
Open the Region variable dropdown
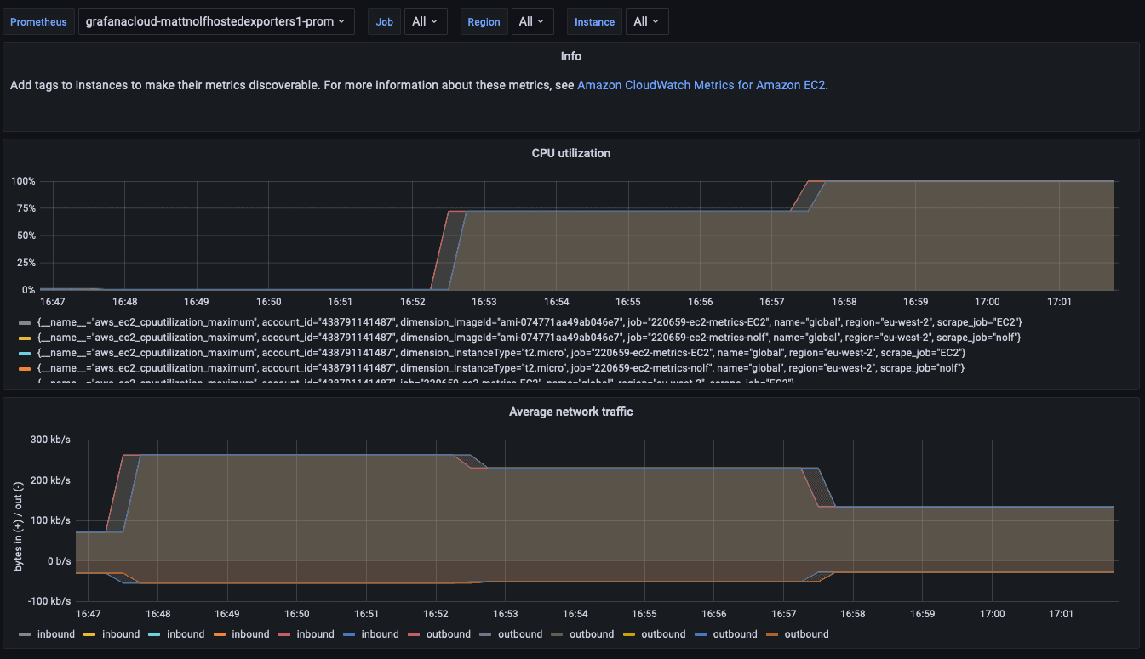point(532,21)
